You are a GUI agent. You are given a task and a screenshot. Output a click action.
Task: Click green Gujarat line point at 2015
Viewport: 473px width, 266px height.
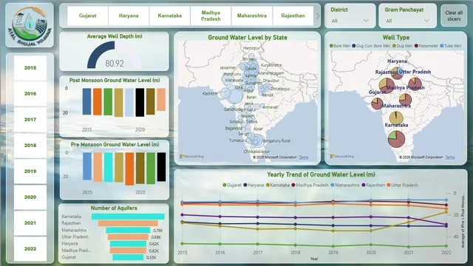click(x=183, y=243)
